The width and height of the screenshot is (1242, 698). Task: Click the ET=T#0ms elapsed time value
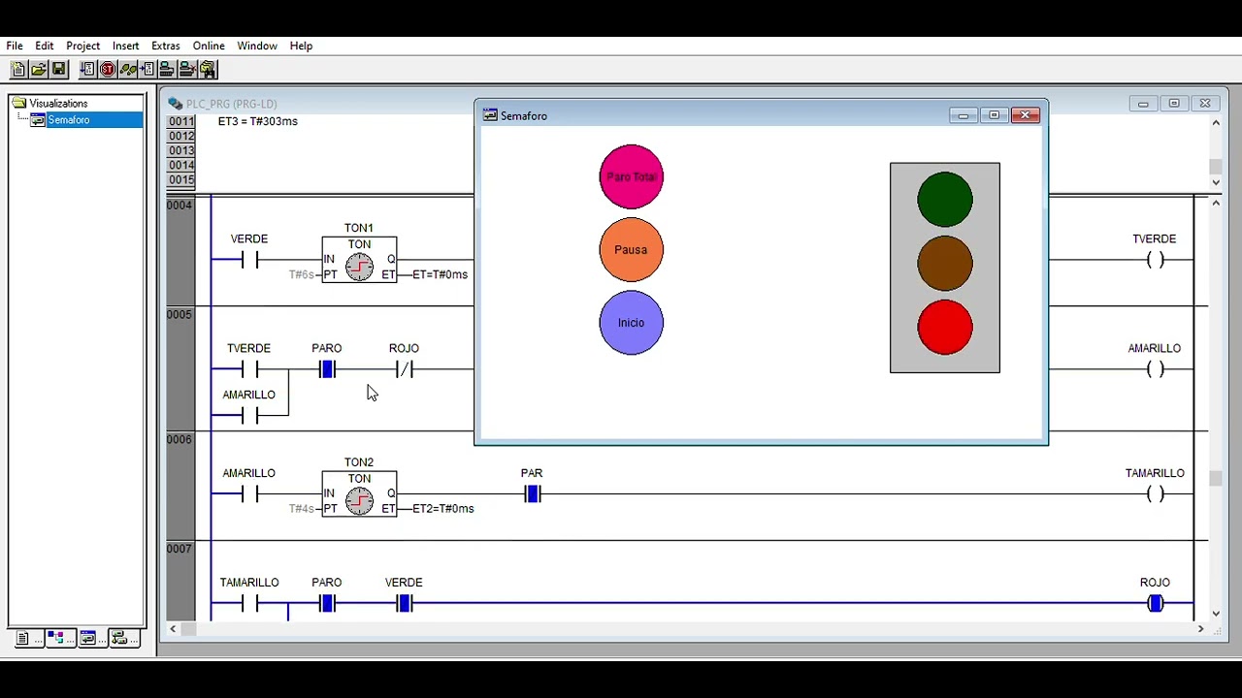point(440,274)
